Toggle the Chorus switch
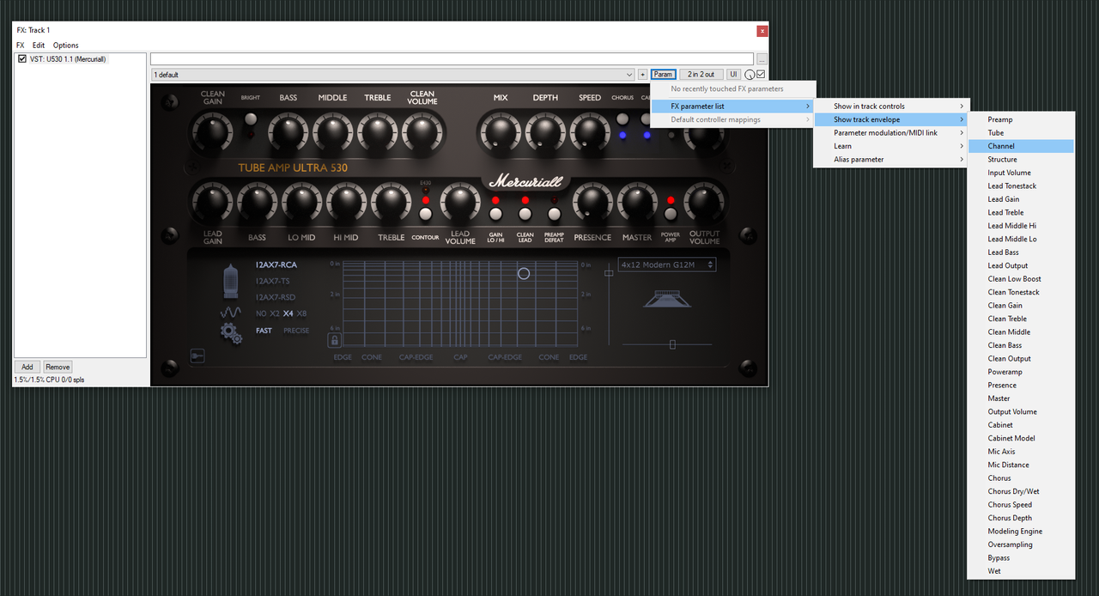 [x=622, y=119]
